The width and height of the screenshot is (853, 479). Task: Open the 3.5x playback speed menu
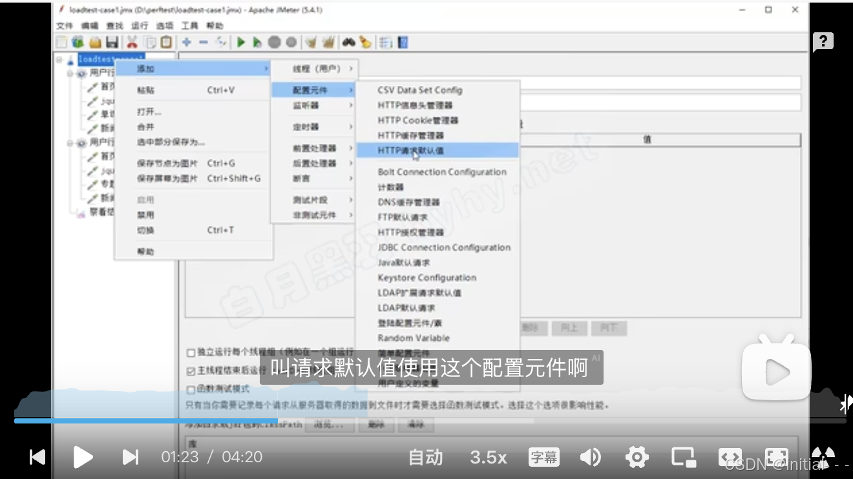pyautogui.click(x=489, y=457)
